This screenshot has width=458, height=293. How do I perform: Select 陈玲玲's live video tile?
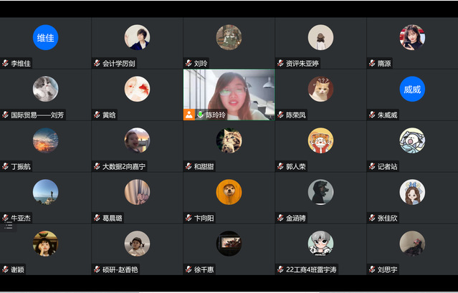click(229, 95)
